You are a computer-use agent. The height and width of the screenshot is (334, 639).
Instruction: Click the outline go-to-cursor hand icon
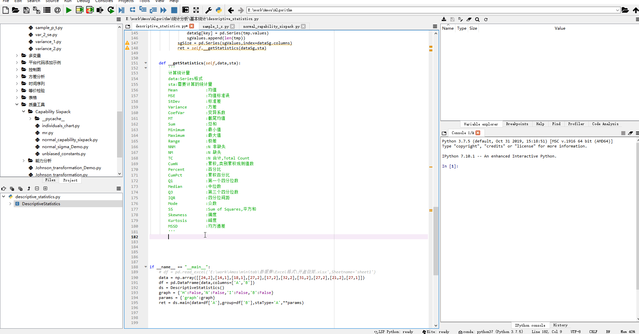coord(4,189)
